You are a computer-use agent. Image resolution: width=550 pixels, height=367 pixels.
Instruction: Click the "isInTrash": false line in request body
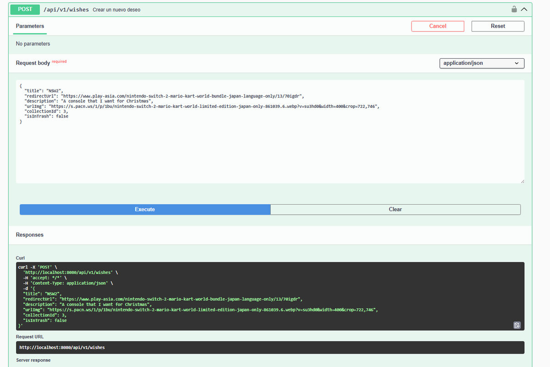(46, 116)
